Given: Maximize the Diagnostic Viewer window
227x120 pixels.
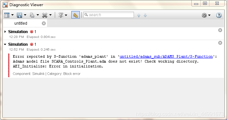Looking at the screenshot, I should pos(205,4).
